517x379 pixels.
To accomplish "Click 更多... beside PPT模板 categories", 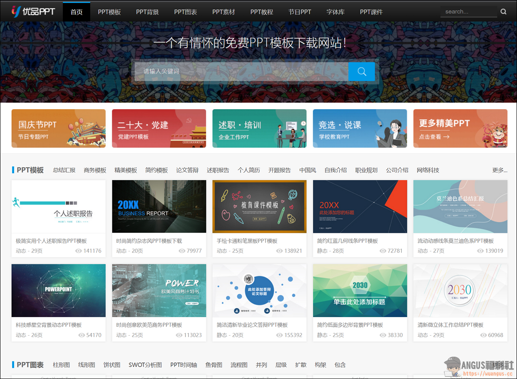I will (x=500, y=170).
